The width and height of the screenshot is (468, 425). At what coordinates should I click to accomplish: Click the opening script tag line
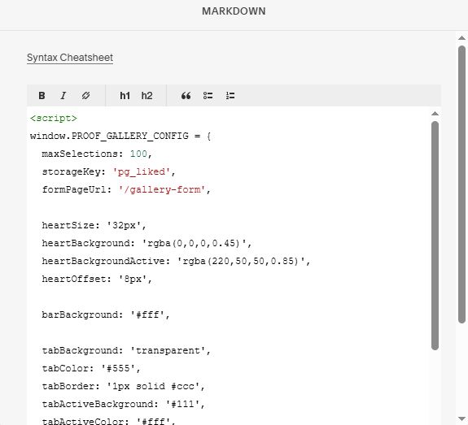coord(54,118)
